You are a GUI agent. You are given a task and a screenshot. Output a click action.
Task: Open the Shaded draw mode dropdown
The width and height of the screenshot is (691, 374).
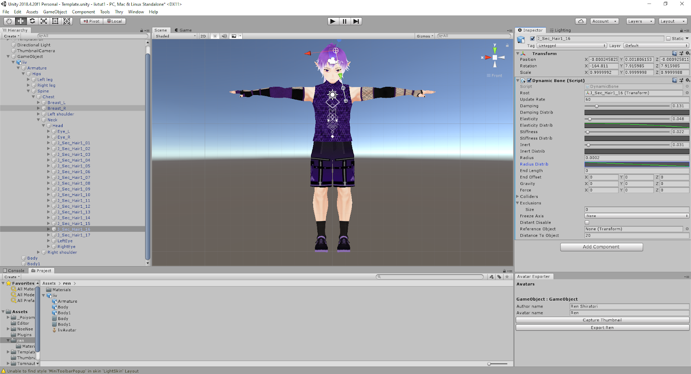176,36
